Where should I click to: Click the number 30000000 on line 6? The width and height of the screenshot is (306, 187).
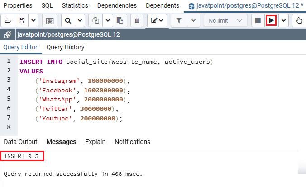(x=96, y=109)
